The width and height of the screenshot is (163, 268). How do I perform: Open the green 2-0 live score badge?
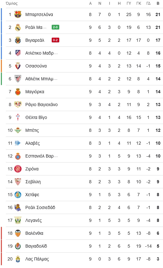(55, 27)
